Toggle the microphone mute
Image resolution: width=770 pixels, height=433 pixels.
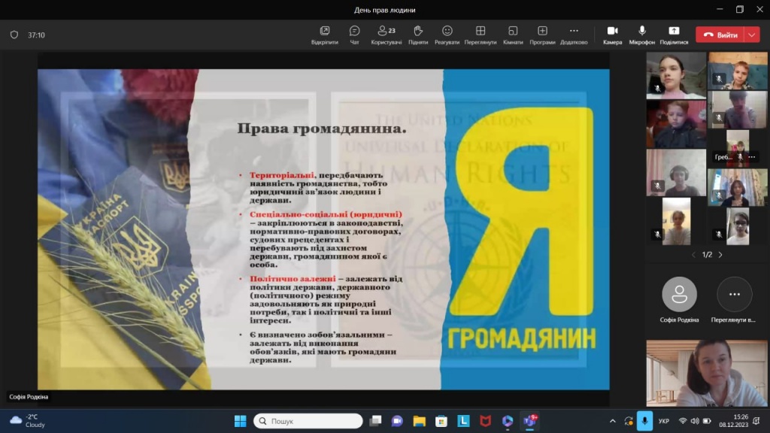[x=642, y=35]
